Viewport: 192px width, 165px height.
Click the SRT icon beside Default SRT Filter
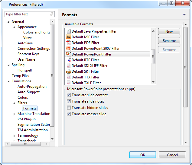69,71
